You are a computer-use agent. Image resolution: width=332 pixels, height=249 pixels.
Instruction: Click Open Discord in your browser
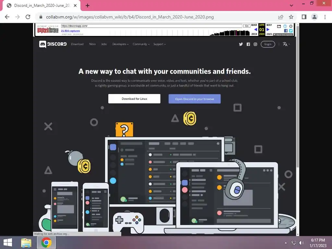(x=195, y=99)
